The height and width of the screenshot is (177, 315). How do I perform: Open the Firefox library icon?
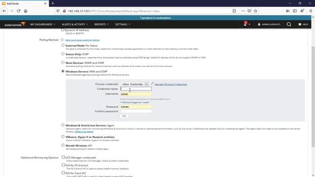(288, 11)
